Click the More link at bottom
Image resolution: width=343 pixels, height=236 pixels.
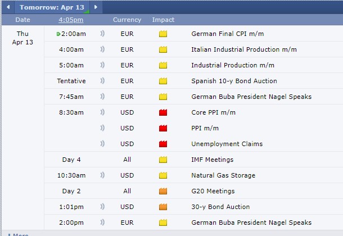[20, 234]
